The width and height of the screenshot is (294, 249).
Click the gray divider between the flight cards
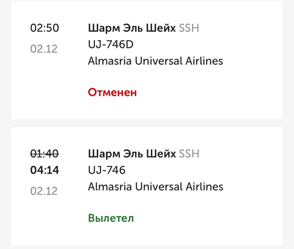tap(147, 123)
